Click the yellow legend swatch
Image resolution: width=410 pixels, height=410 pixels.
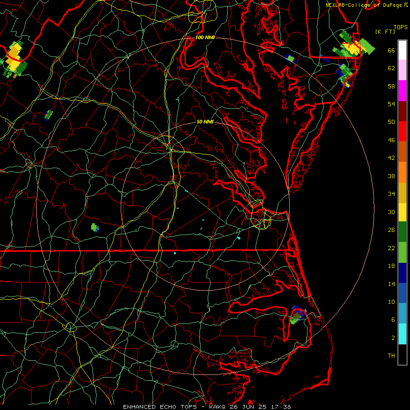click(x=402, y=212)
